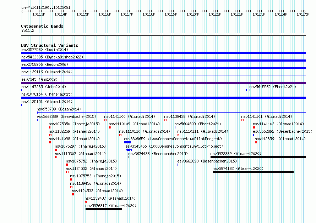Click the esv2758906 (Redon2006) label
Viewport: 316px width, 223px height.
(x=45, y=64)
